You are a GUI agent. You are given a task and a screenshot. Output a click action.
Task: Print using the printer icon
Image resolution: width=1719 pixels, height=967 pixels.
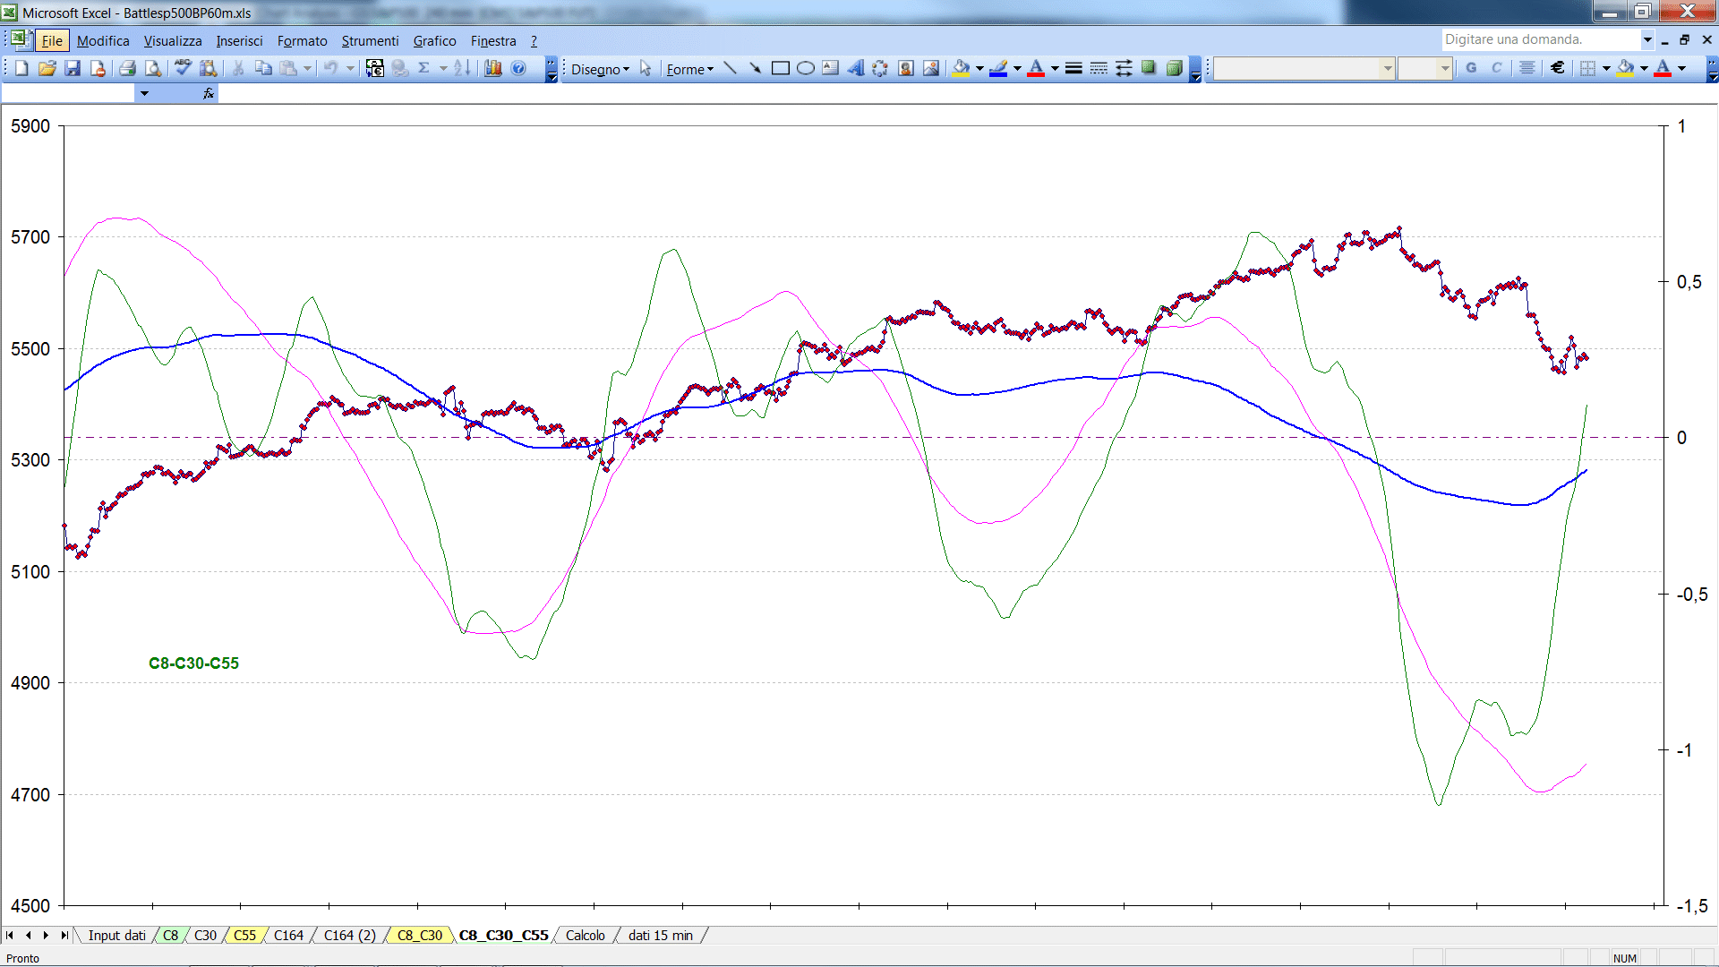[127, 68]
